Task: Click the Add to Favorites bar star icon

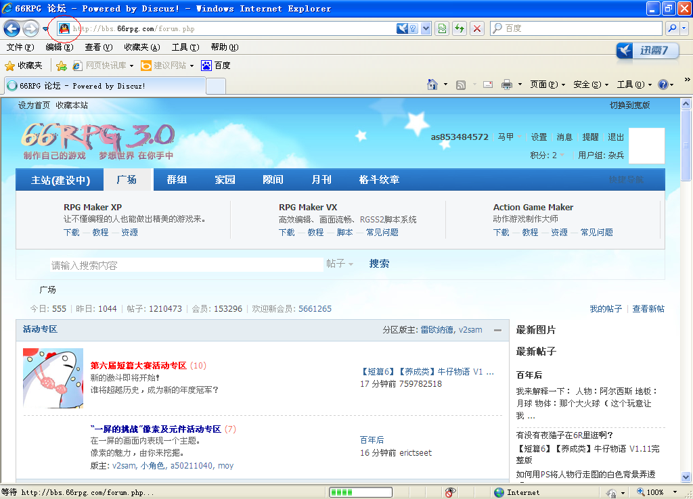Action: [62, 66]
